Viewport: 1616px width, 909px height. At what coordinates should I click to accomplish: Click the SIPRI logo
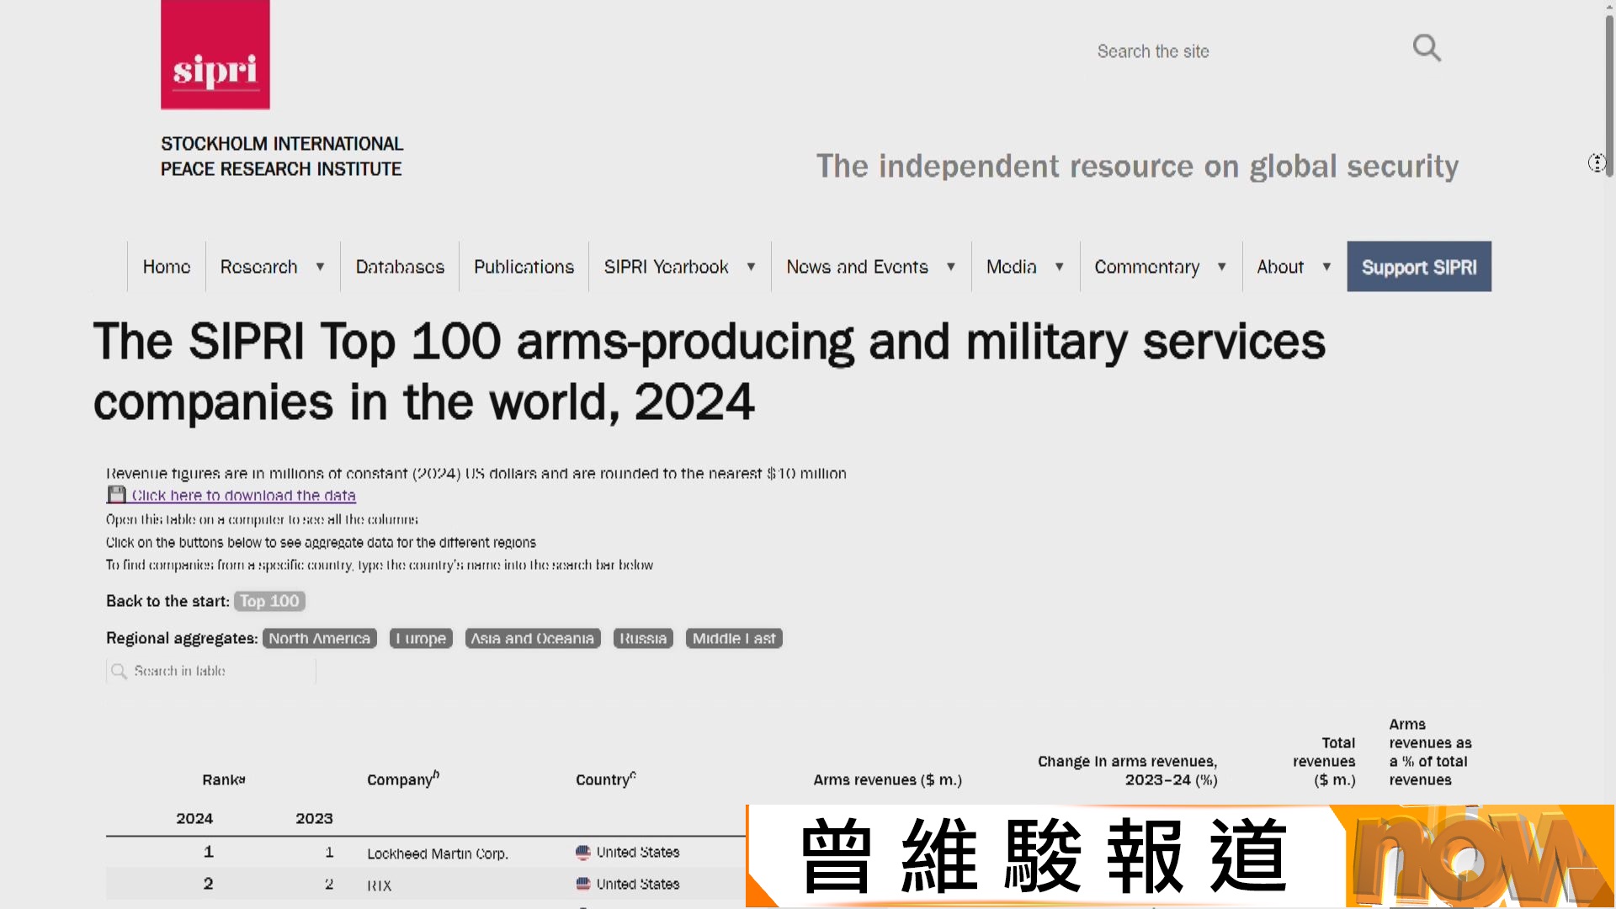(215, 55)
